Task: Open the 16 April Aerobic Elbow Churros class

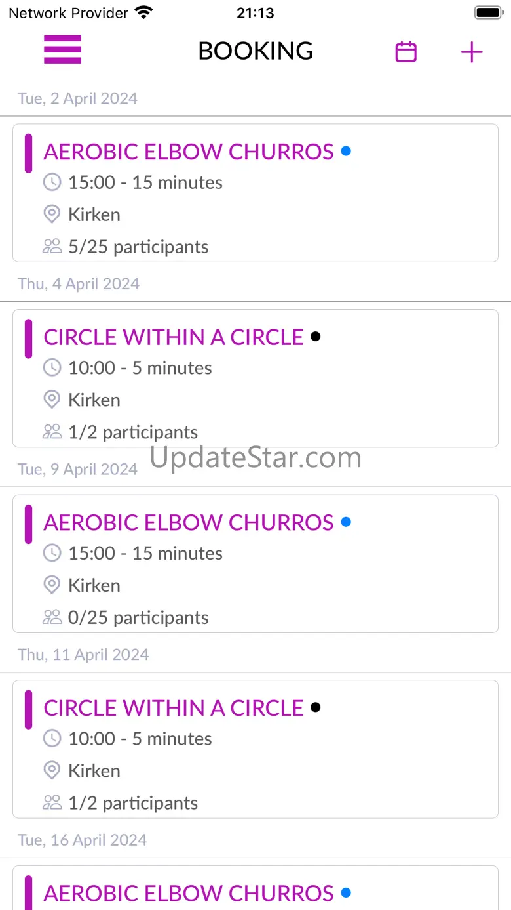Action: tap(189, 893)
